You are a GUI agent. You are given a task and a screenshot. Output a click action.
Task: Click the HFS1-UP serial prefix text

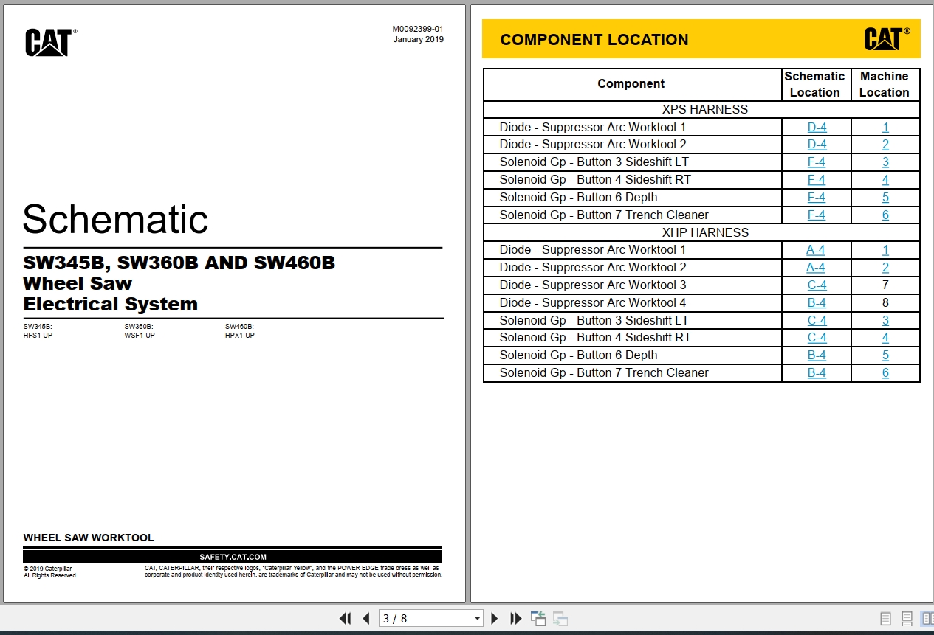(x=38, y=336)
